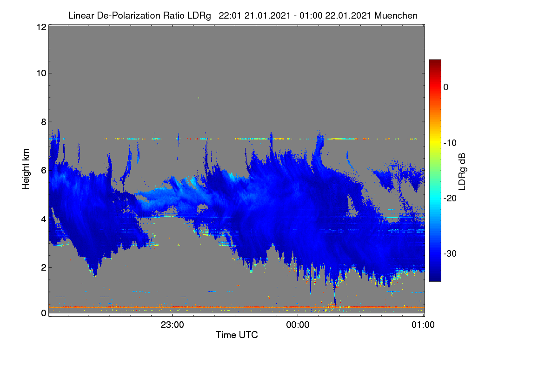Click the plot title text 'Linear De-Polarization Ratio LDRg'
This screenshot has height=372, width=558.
[139, 15]
